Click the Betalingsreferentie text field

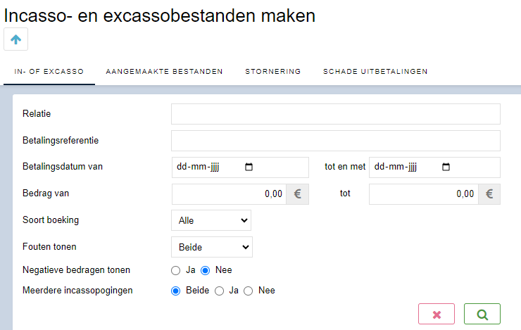coord(336,141)
